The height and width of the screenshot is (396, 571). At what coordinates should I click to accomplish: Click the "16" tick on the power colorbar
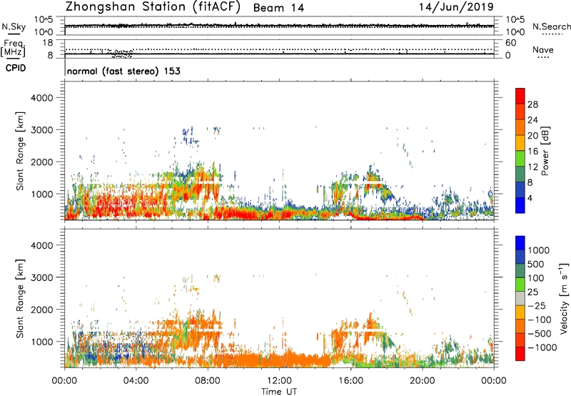click(532, 152)
